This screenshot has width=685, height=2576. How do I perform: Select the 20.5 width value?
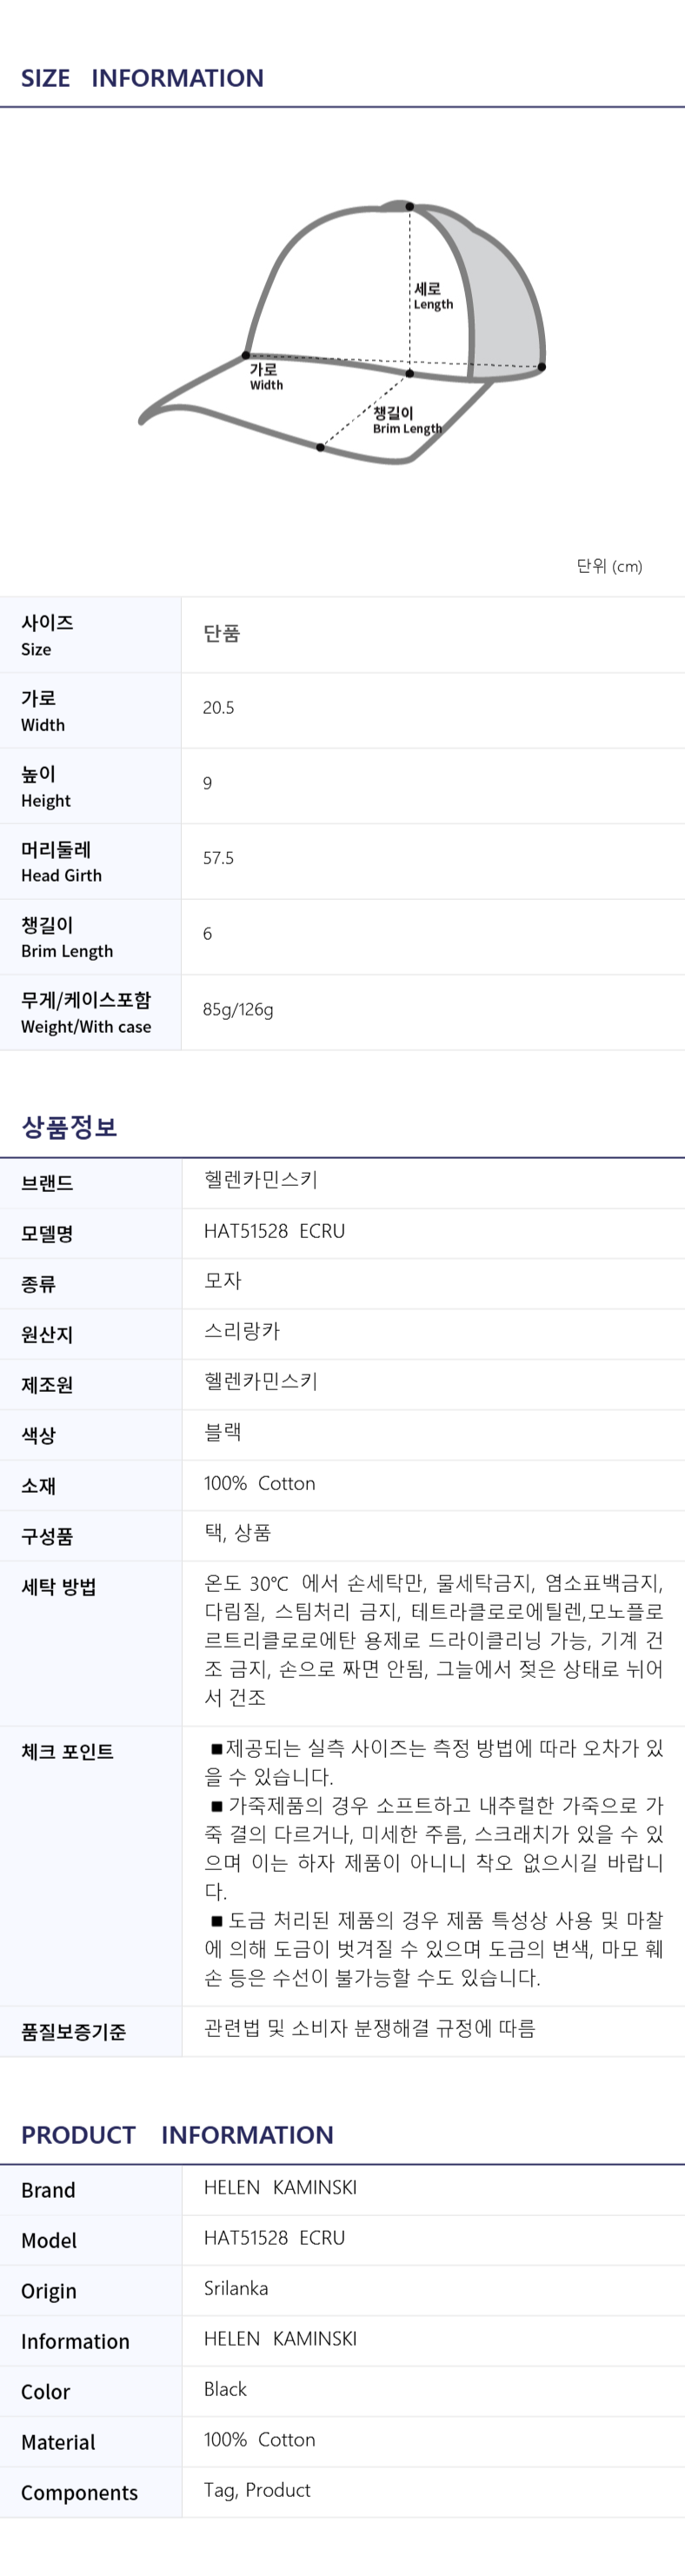coord(218,708)
